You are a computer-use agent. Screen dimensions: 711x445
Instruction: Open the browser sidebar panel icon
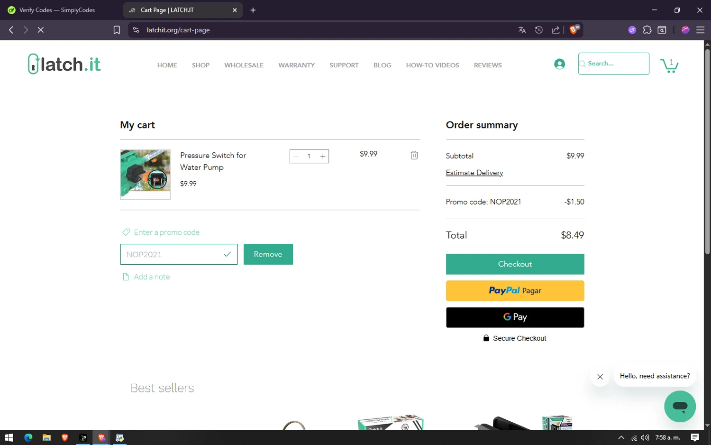tap(662, 30)
